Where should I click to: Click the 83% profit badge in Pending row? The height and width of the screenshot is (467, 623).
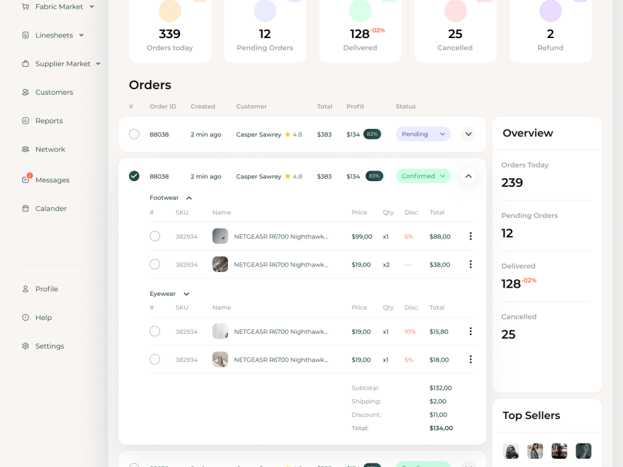coord(373,134)
